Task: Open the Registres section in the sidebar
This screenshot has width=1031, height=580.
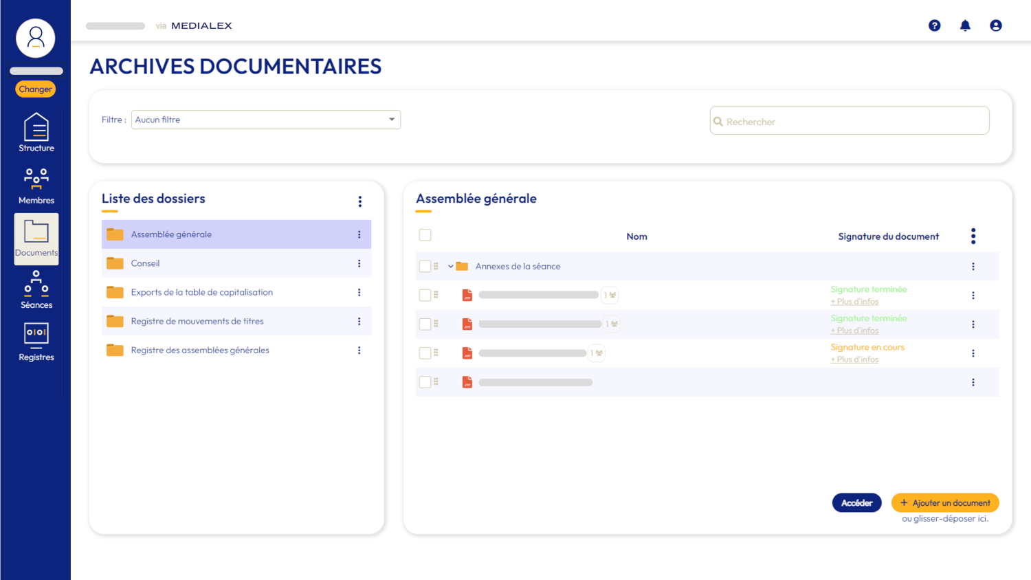Action: coord(36,341)
